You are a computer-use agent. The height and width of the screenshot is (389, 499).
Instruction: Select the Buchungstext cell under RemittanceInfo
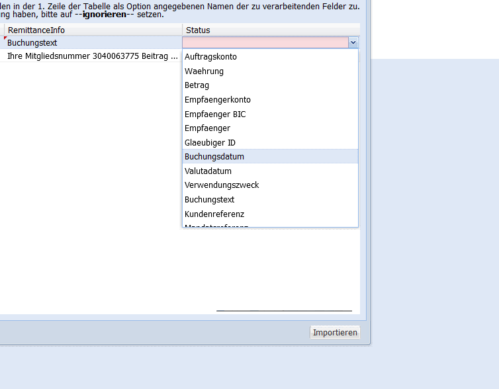(x=93, y=43)
